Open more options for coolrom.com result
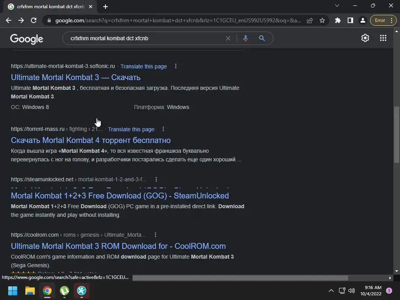The width and height of the screenshot is (400, 300). click(x=155, y=235)
